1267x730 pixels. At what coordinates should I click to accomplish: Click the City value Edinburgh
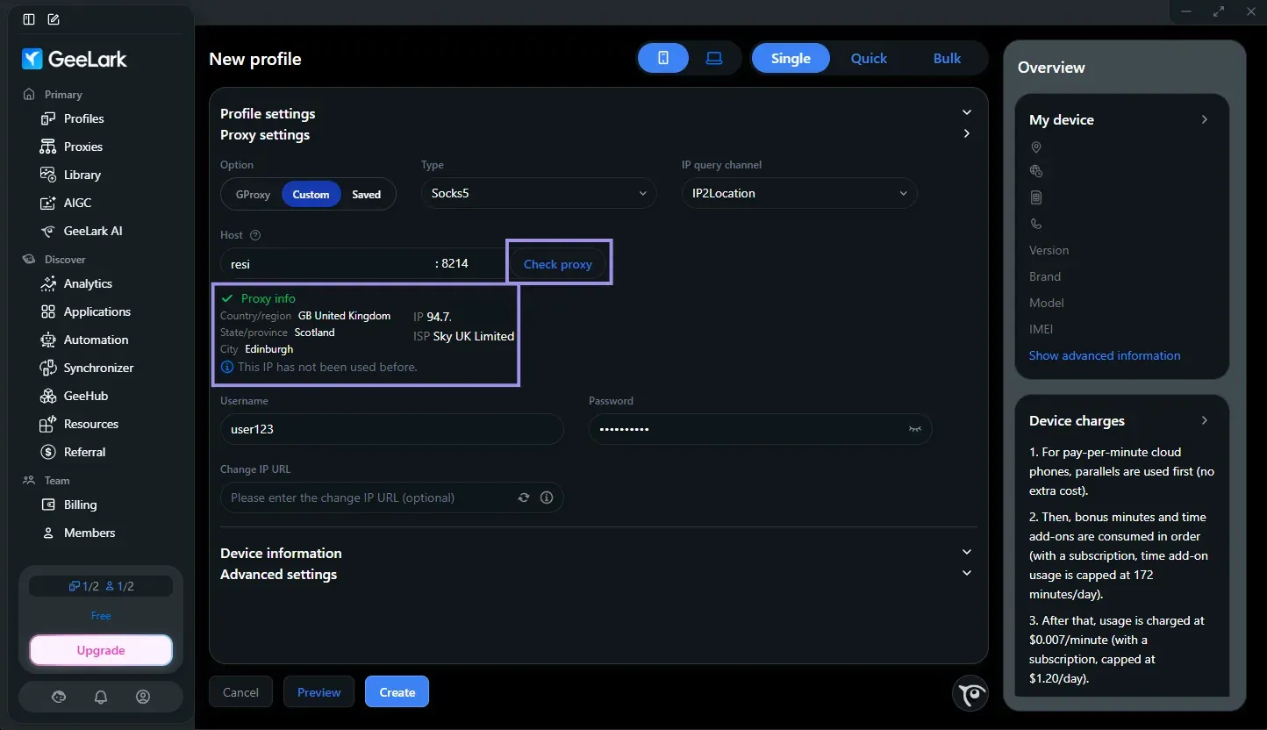tap(269, 349)
